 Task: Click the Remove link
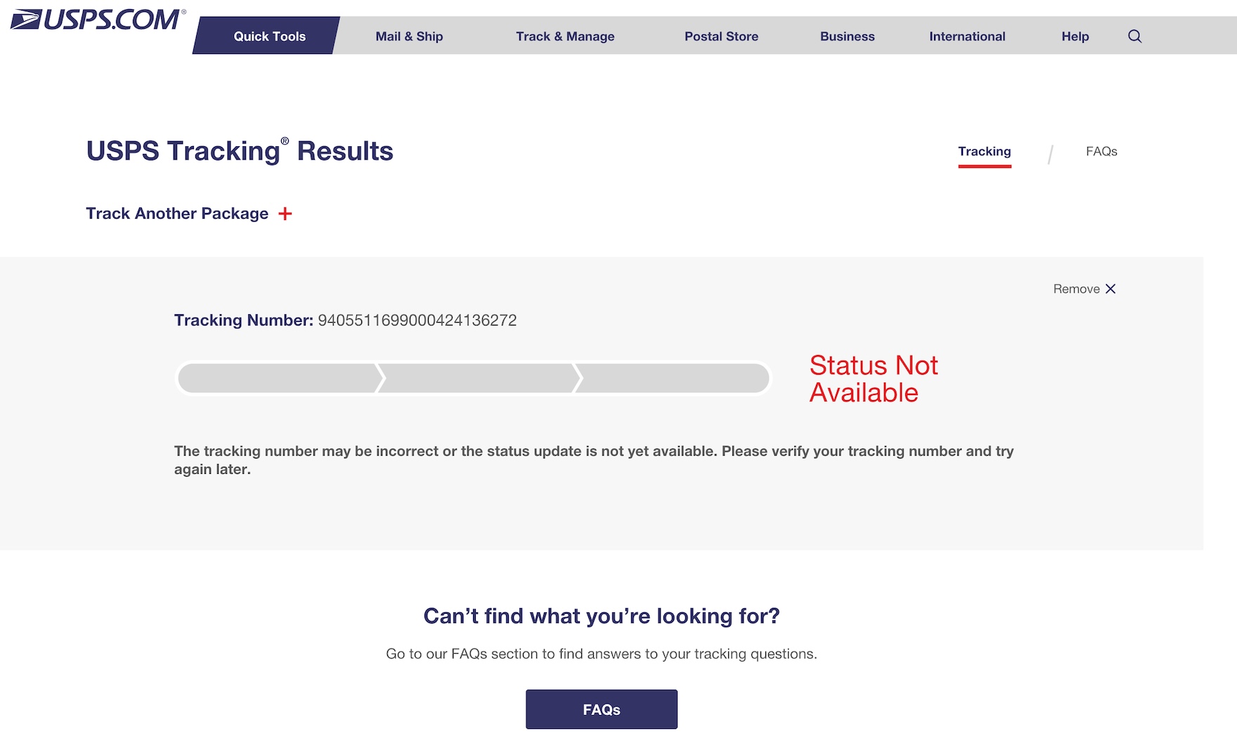tap(1076, 289)
